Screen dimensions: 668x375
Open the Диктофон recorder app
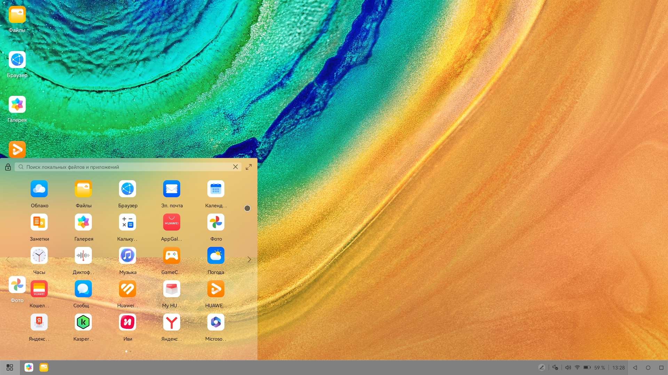pos(83,256)
